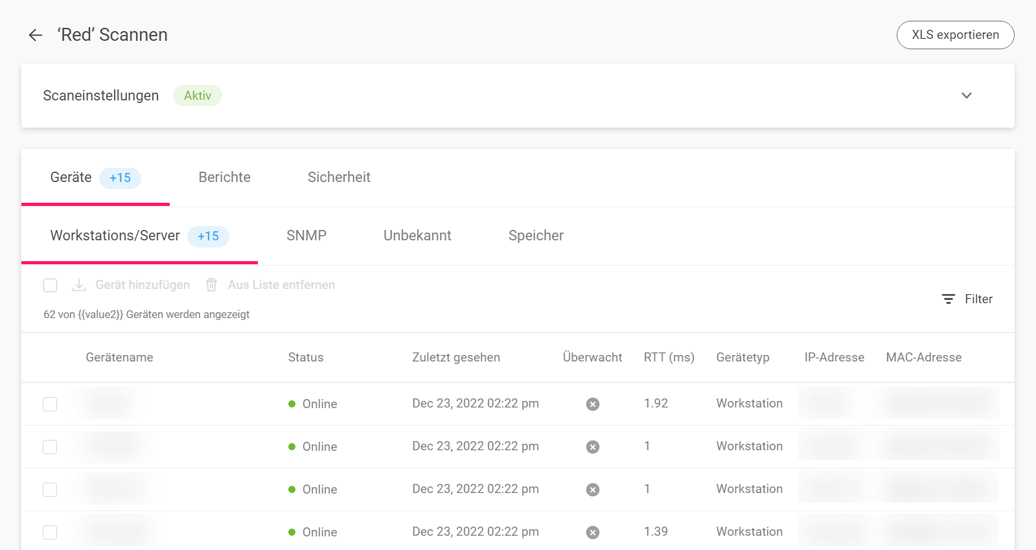Sort by the Gerätetyp column header

742,358
